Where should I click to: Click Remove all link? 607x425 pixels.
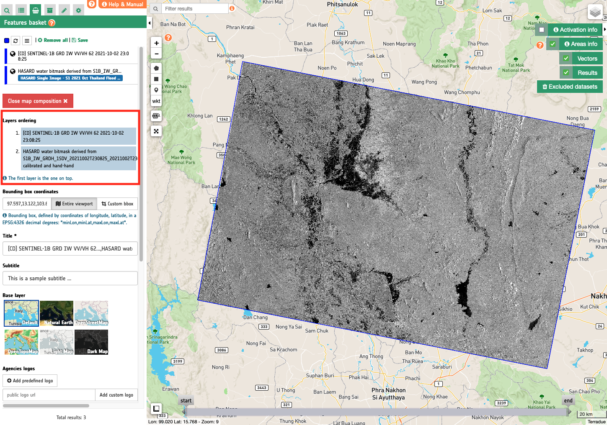pyautogui.click(x=53, y=40)
